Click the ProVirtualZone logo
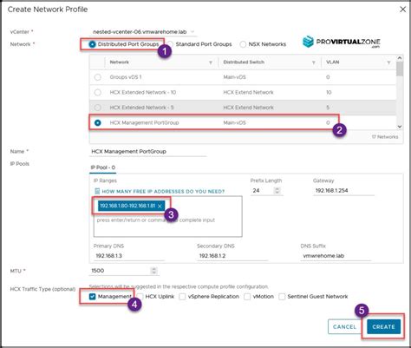The height and width of the screenshot is (348, 411). (342, 43)
